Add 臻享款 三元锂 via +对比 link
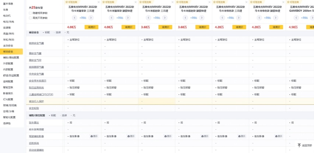This screenshot has width=314, height=153. (83, 18)
